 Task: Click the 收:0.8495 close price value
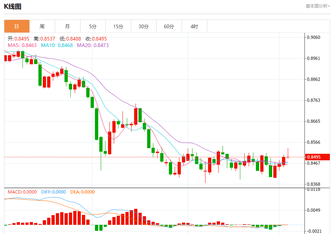click(x=96, y=39)
